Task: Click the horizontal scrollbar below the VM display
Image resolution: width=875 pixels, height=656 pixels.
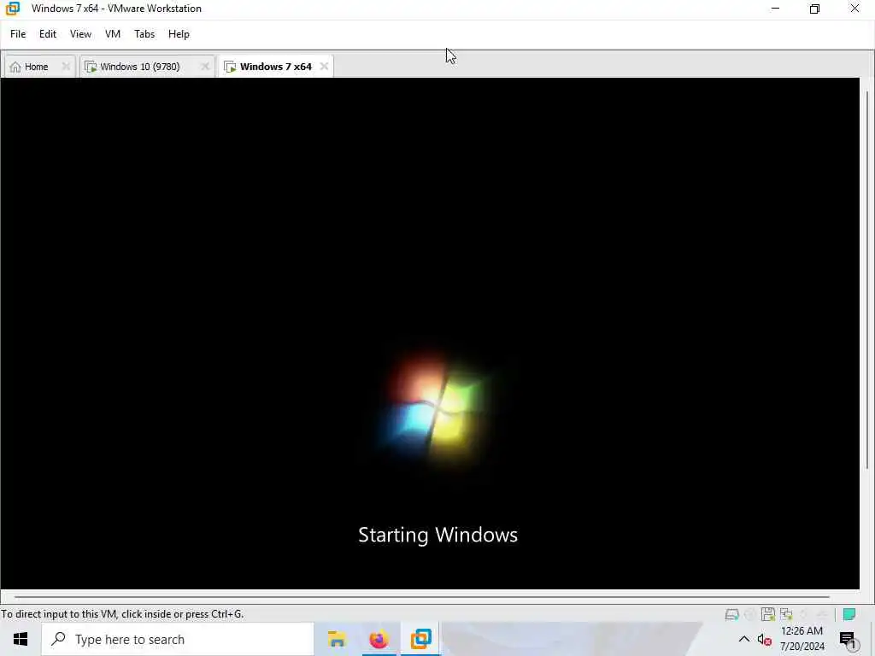Action: point(421,597)
